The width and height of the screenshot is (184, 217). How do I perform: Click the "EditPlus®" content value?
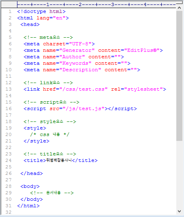pos(142,50)
